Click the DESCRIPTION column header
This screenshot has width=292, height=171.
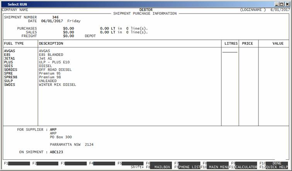[51, 44]
